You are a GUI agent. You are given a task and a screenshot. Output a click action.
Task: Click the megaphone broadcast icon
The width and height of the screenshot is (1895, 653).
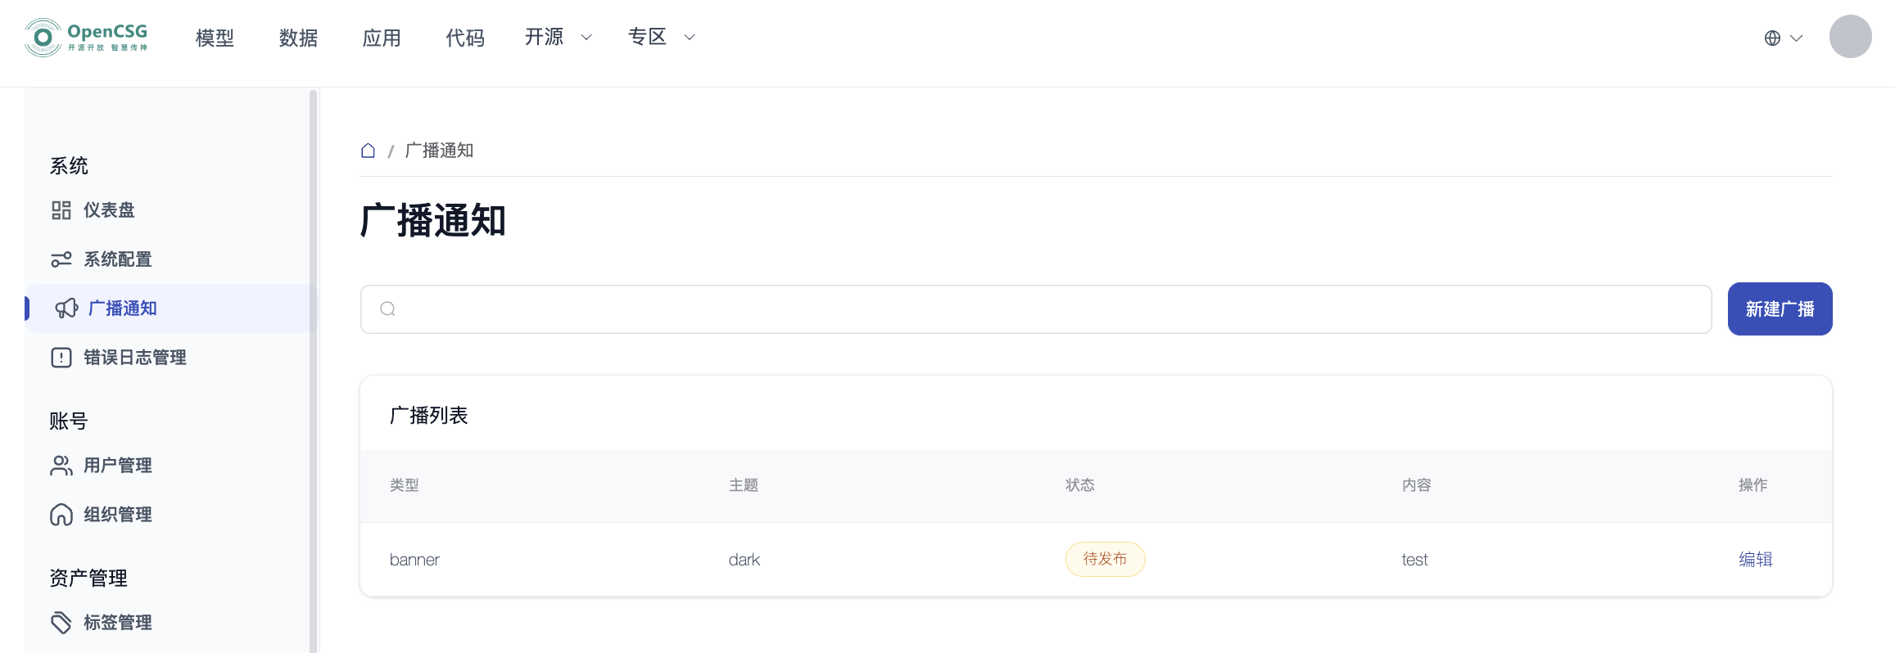(x=66, y=308)
